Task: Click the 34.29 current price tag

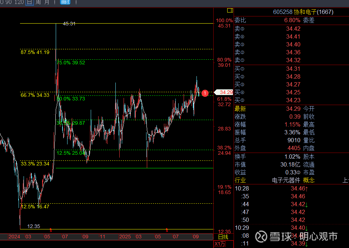Action: coord(224,92)
